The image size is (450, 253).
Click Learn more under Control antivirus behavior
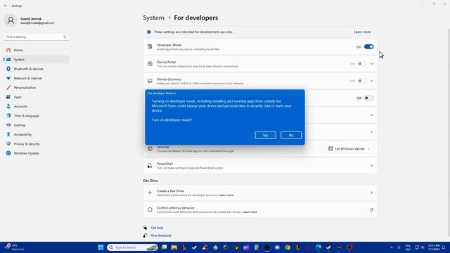(250, 212)
